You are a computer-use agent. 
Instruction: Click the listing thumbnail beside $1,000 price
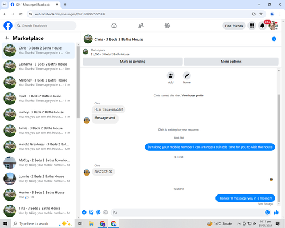point(85,52)
